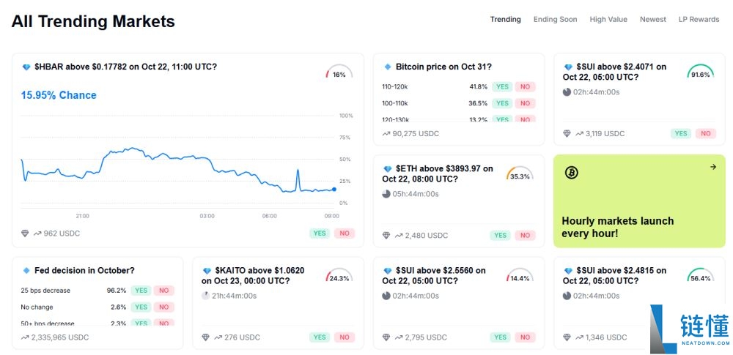Switch to the Ending Soon tab

(555, 20)
